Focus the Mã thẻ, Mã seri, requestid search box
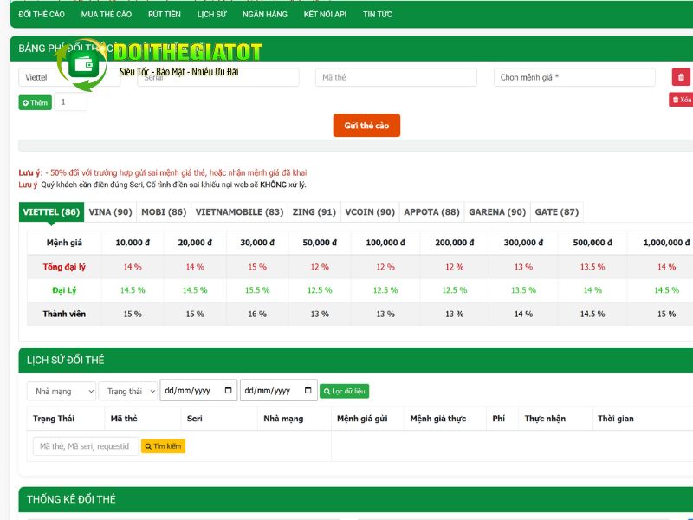Image resolution: width=693 pixels, height=520 pixels. point(85,446)
